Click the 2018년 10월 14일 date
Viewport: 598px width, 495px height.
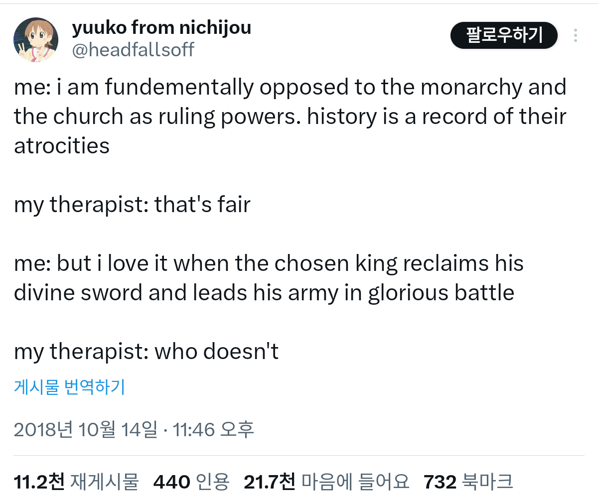[x=85, y=429]
